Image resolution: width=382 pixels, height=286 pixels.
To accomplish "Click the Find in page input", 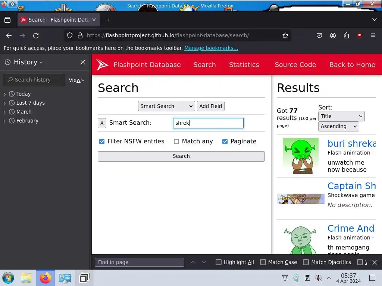I will [x=140, y=262].
